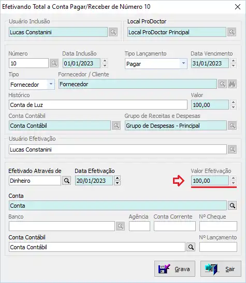
Task: Click magnifier icon next to Usuário Efetivação
Action: 233,150
